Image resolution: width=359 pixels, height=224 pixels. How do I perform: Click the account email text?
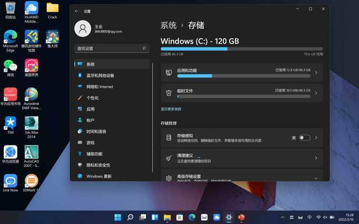tap(108, 31)
